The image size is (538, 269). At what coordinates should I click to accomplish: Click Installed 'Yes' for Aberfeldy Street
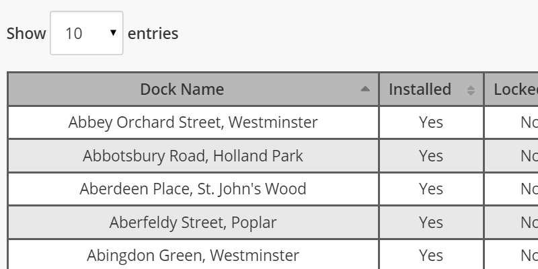point(431,223)
